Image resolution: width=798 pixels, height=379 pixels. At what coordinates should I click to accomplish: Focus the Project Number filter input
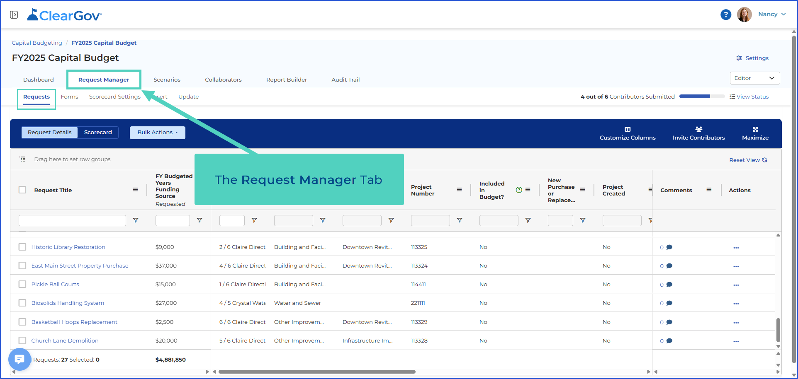(430, 220)
